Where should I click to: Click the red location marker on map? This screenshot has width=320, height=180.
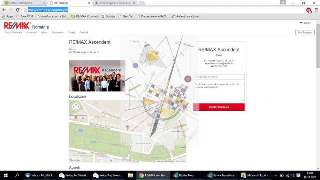pos(128,127)
